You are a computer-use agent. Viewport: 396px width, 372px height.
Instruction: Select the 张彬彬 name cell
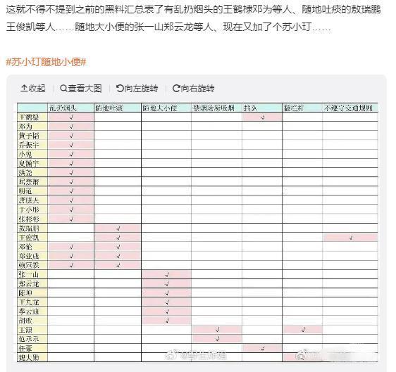(x=32, y=219)
